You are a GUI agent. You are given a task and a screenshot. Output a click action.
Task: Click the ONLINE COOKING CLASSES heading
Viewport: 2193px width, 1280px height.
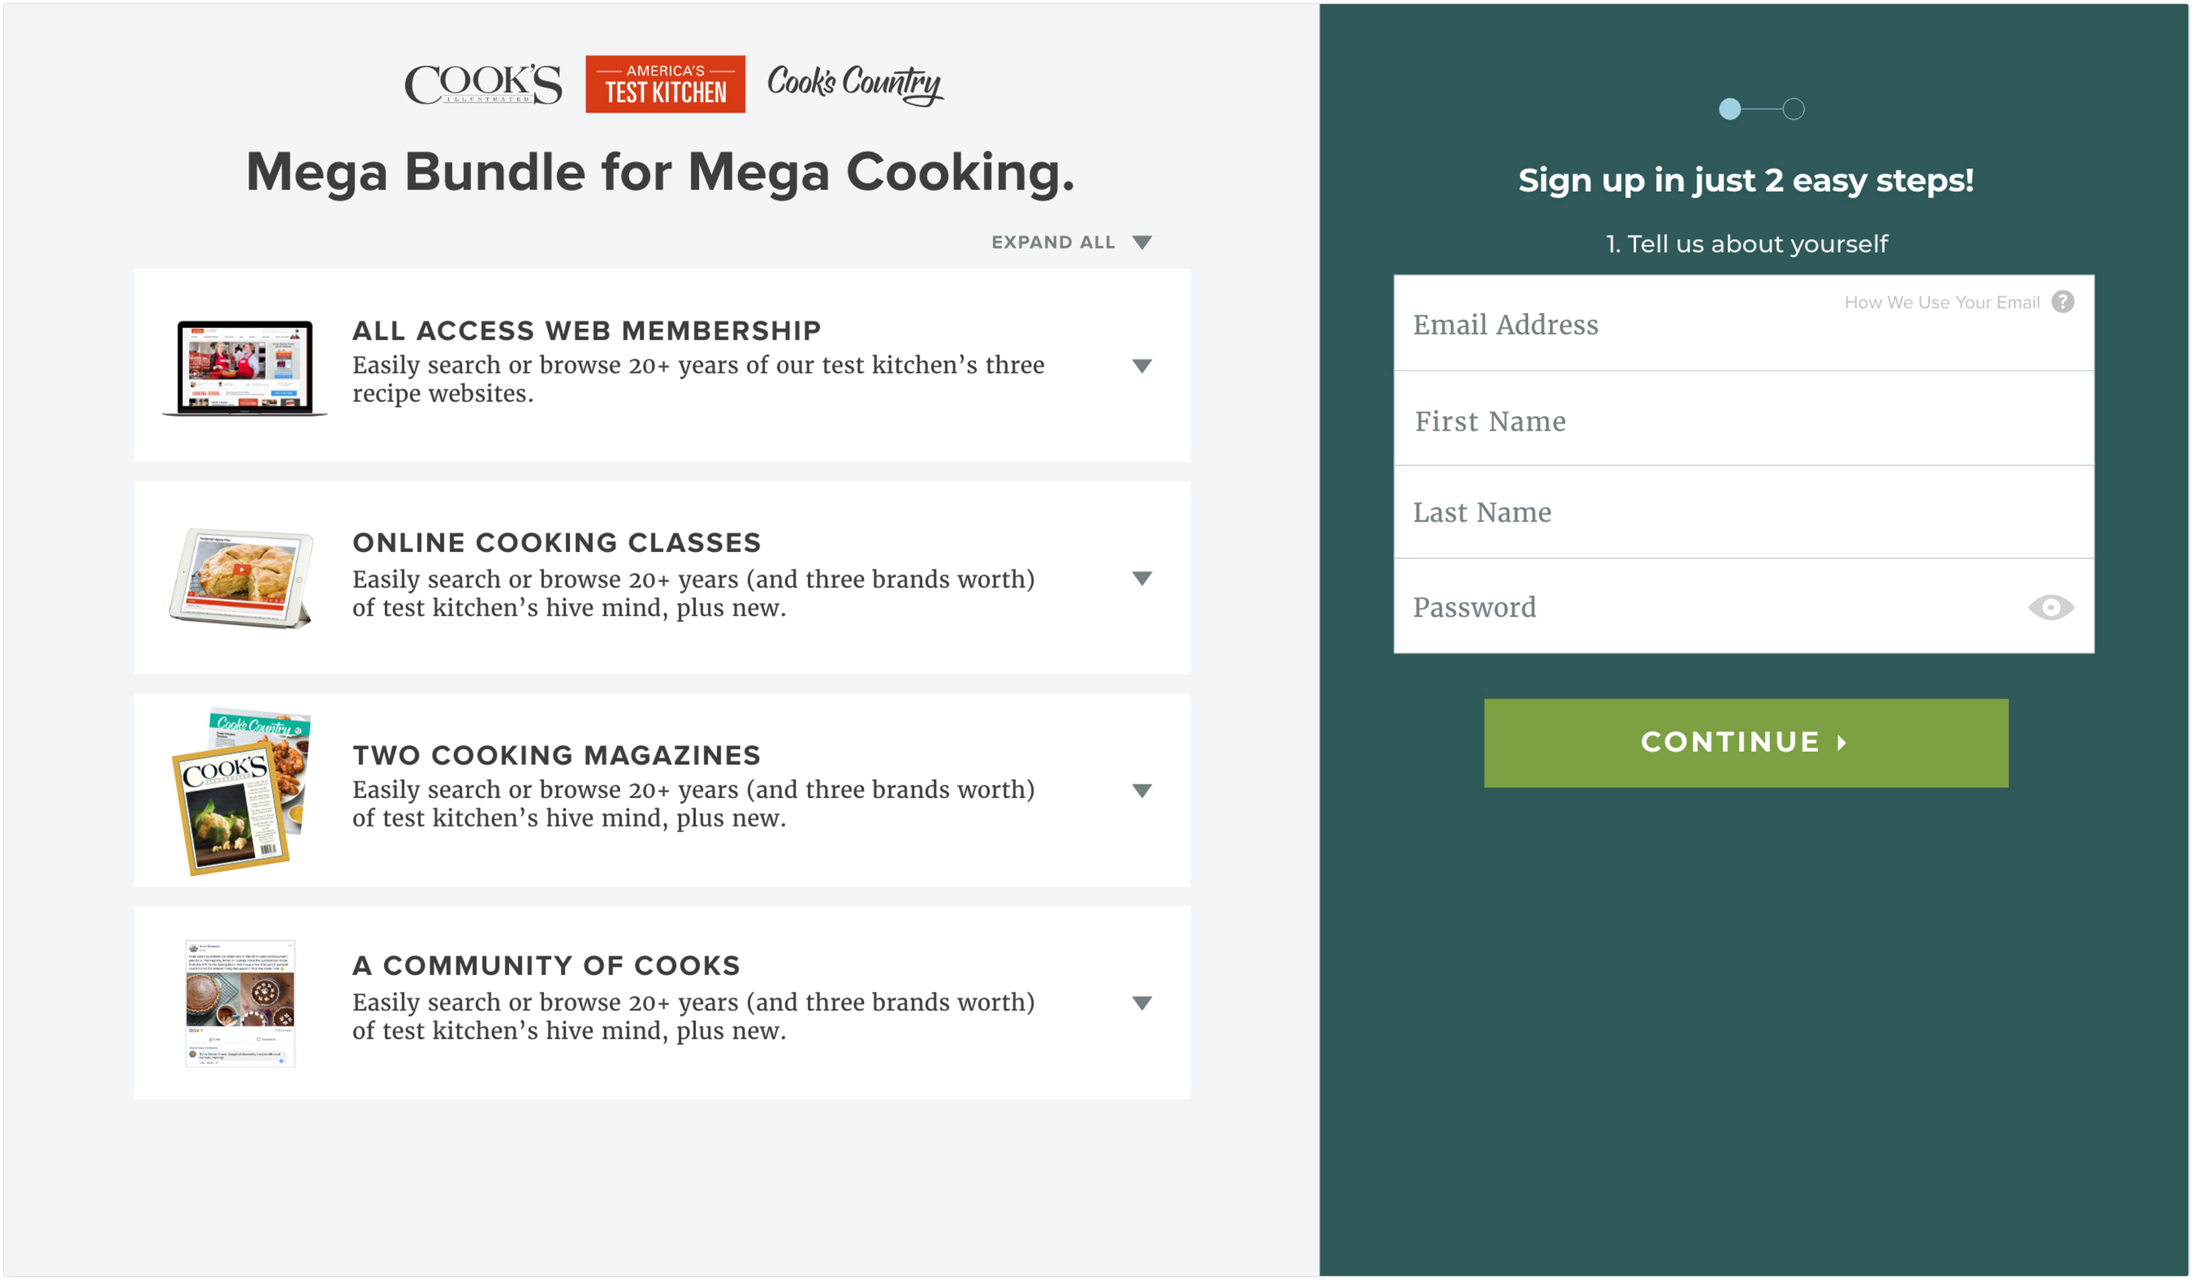(557, 543)
